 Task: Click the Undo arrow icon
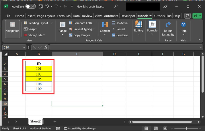pos(48,6)
